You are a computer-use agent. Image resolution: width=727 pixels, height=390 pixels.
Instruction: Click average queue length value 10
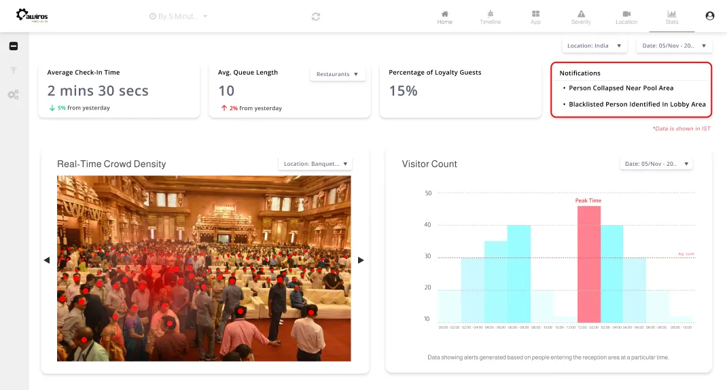coord(226,91)
